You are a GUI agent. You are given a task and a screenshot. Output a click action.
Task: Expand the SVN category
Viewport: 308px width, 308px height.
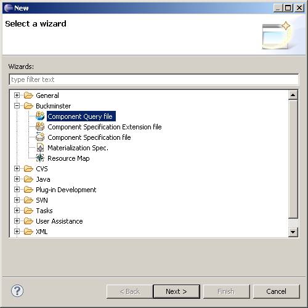coord(17,200)
